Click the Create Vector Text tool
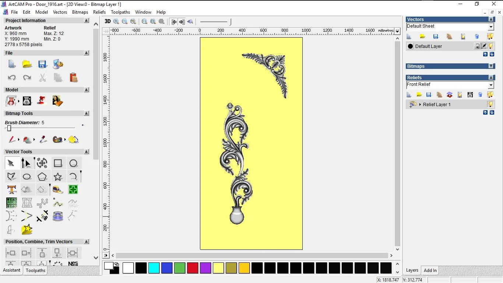 click(x=12, y=190)
